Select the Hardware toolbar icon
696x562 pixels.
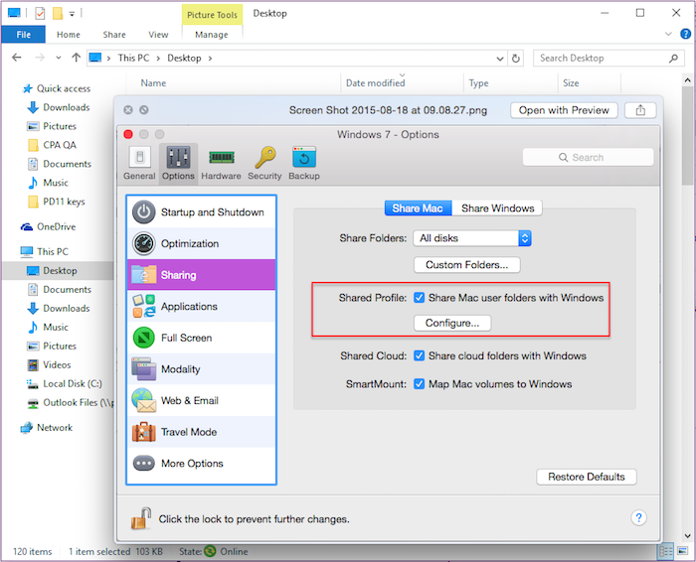click(x=221, y=162)
